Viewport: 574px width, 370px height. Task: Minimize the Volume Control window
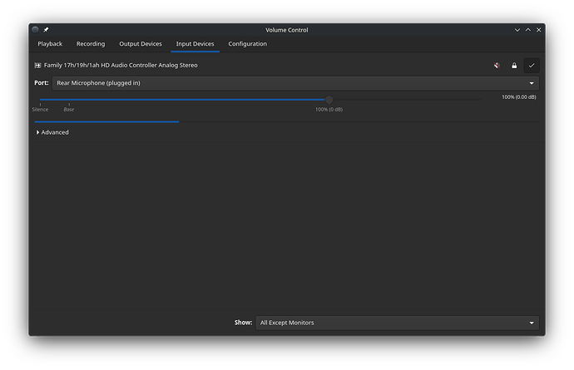click(x=517, y=30)
